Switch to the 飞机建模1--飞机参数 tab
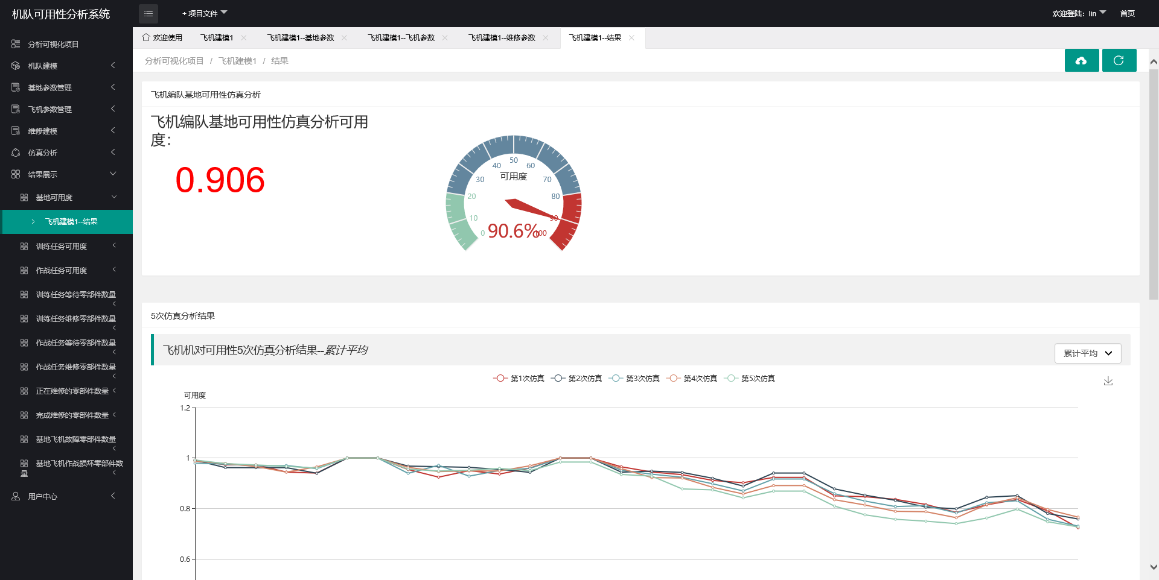Screen dimensions: 1159x580 tap(401, 37)
